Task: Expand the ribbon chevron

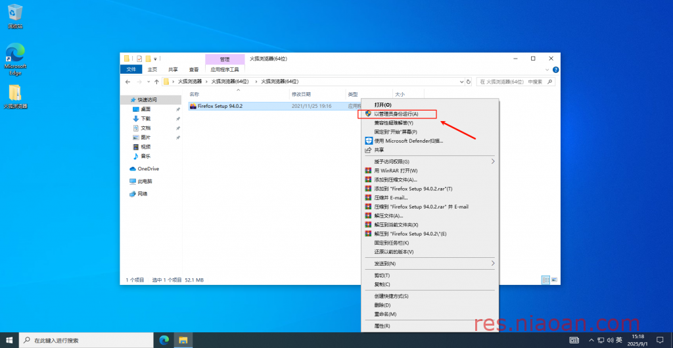Action: [x=547, y=70]
